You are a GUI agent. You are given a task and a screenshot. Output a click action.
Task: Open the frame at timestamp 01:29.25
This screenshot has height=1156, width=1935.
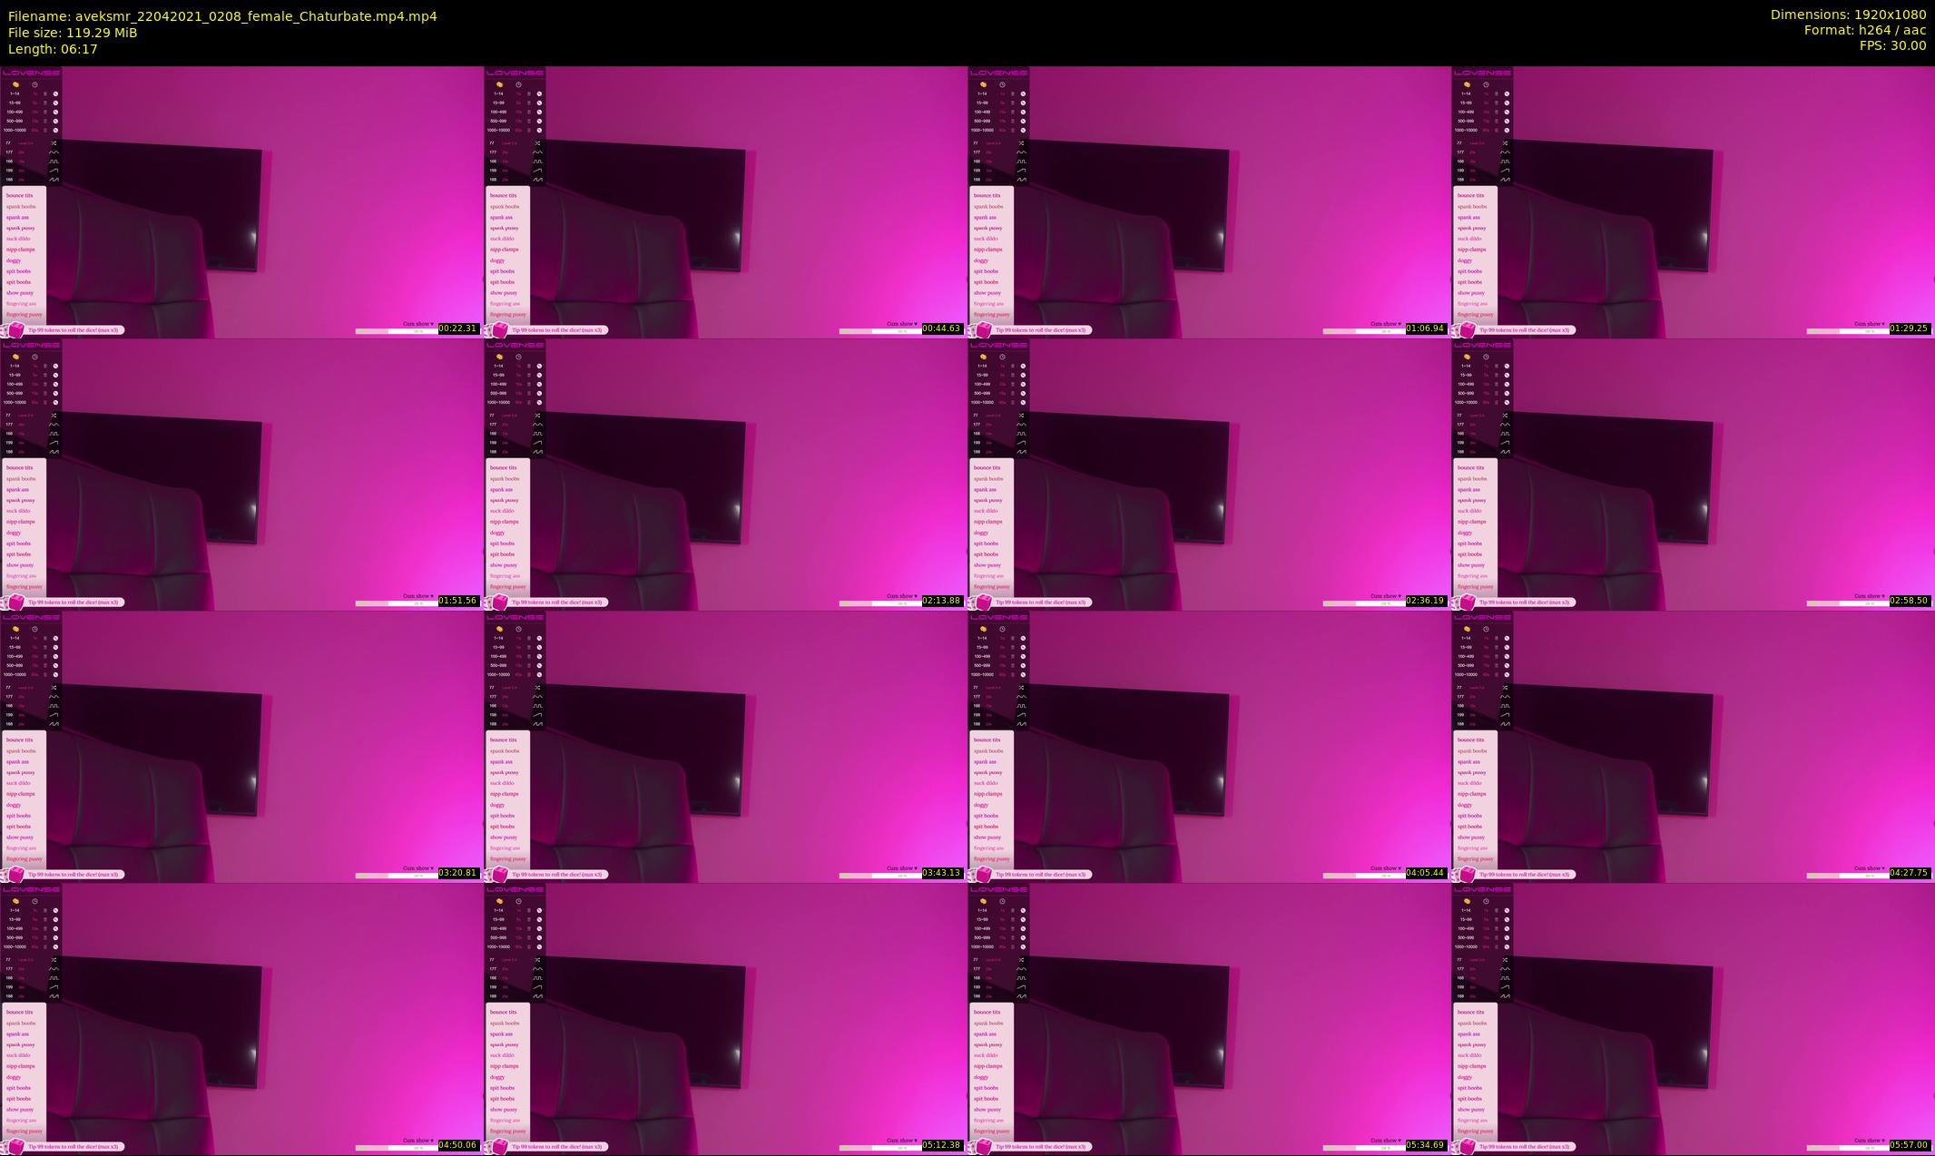(x=1693, y=201)
